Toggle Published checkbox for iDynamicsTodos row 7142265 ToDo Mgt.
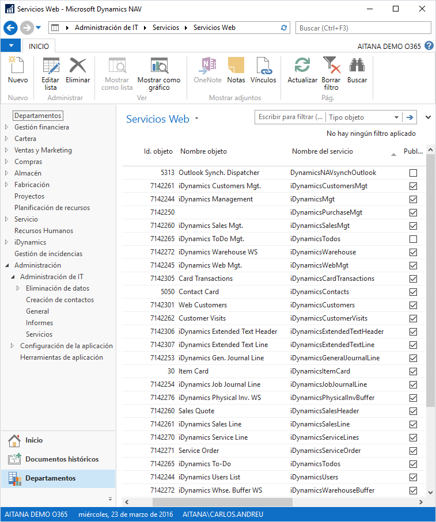 coord(413,239)
